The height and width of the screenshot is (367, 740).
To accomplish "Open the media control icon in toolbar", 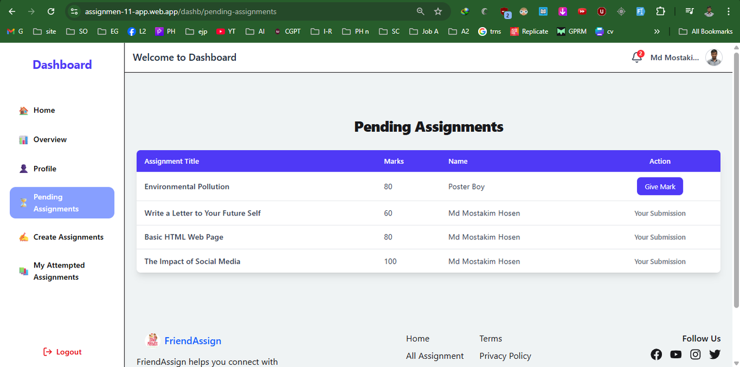I will coord(689,12).
